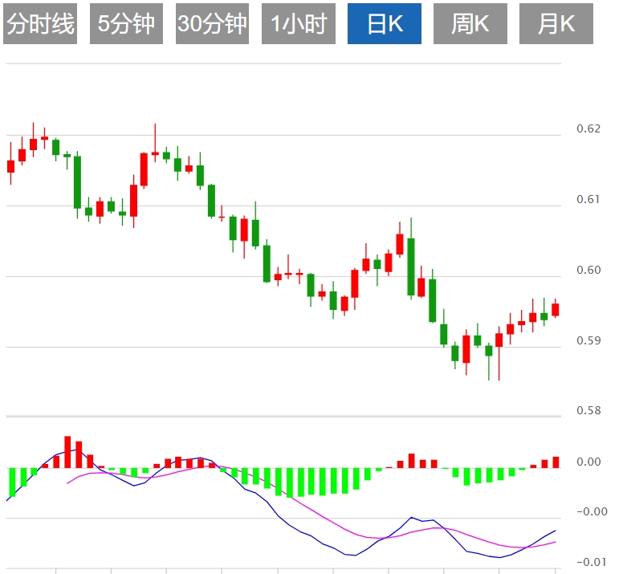Click the leftmost red candlestick
627x574 pixels.
(x=10, y=165)
